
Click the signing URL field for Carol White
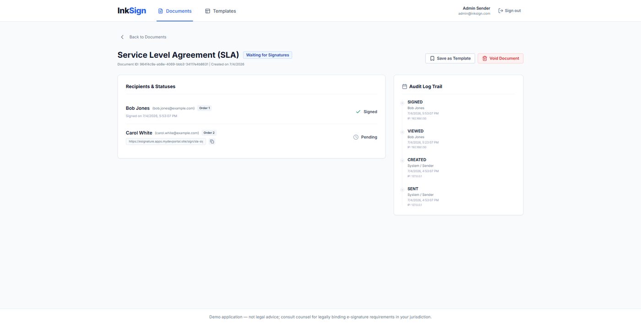[x=166, y=141]
